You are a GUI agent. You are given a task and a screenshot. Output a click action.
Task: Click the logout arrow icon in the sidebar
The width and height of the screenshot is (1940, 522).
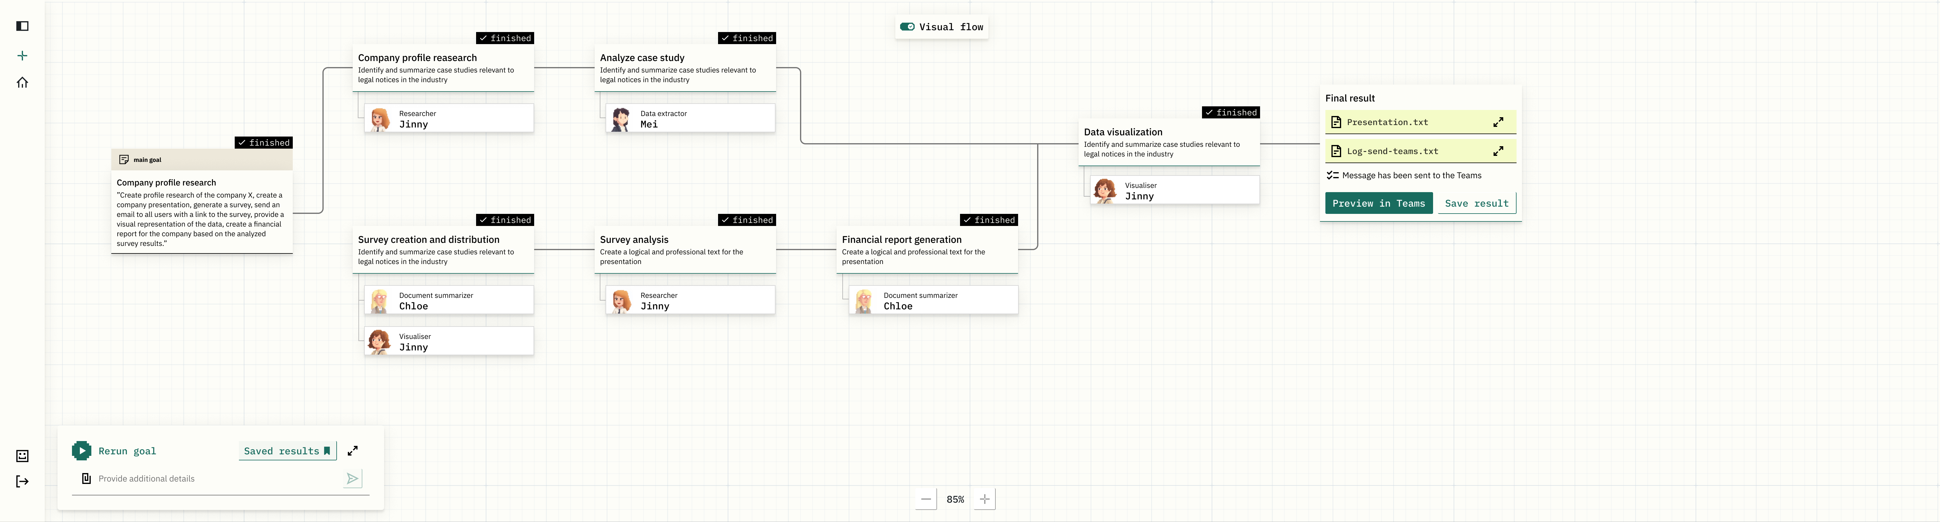23,482
